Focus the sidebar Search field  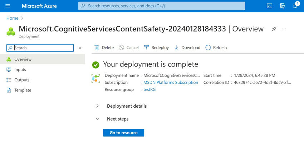point(40,48)
